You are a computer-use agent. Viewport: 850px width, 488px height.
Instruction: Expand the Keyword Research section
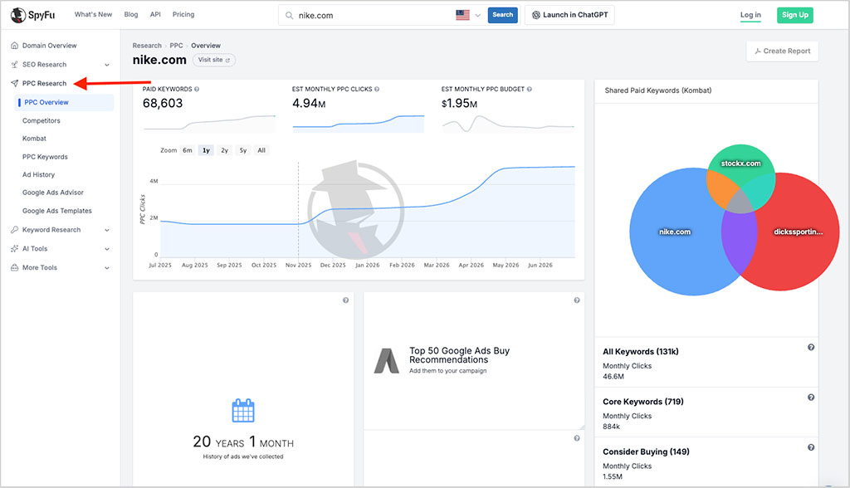(107, 231)
